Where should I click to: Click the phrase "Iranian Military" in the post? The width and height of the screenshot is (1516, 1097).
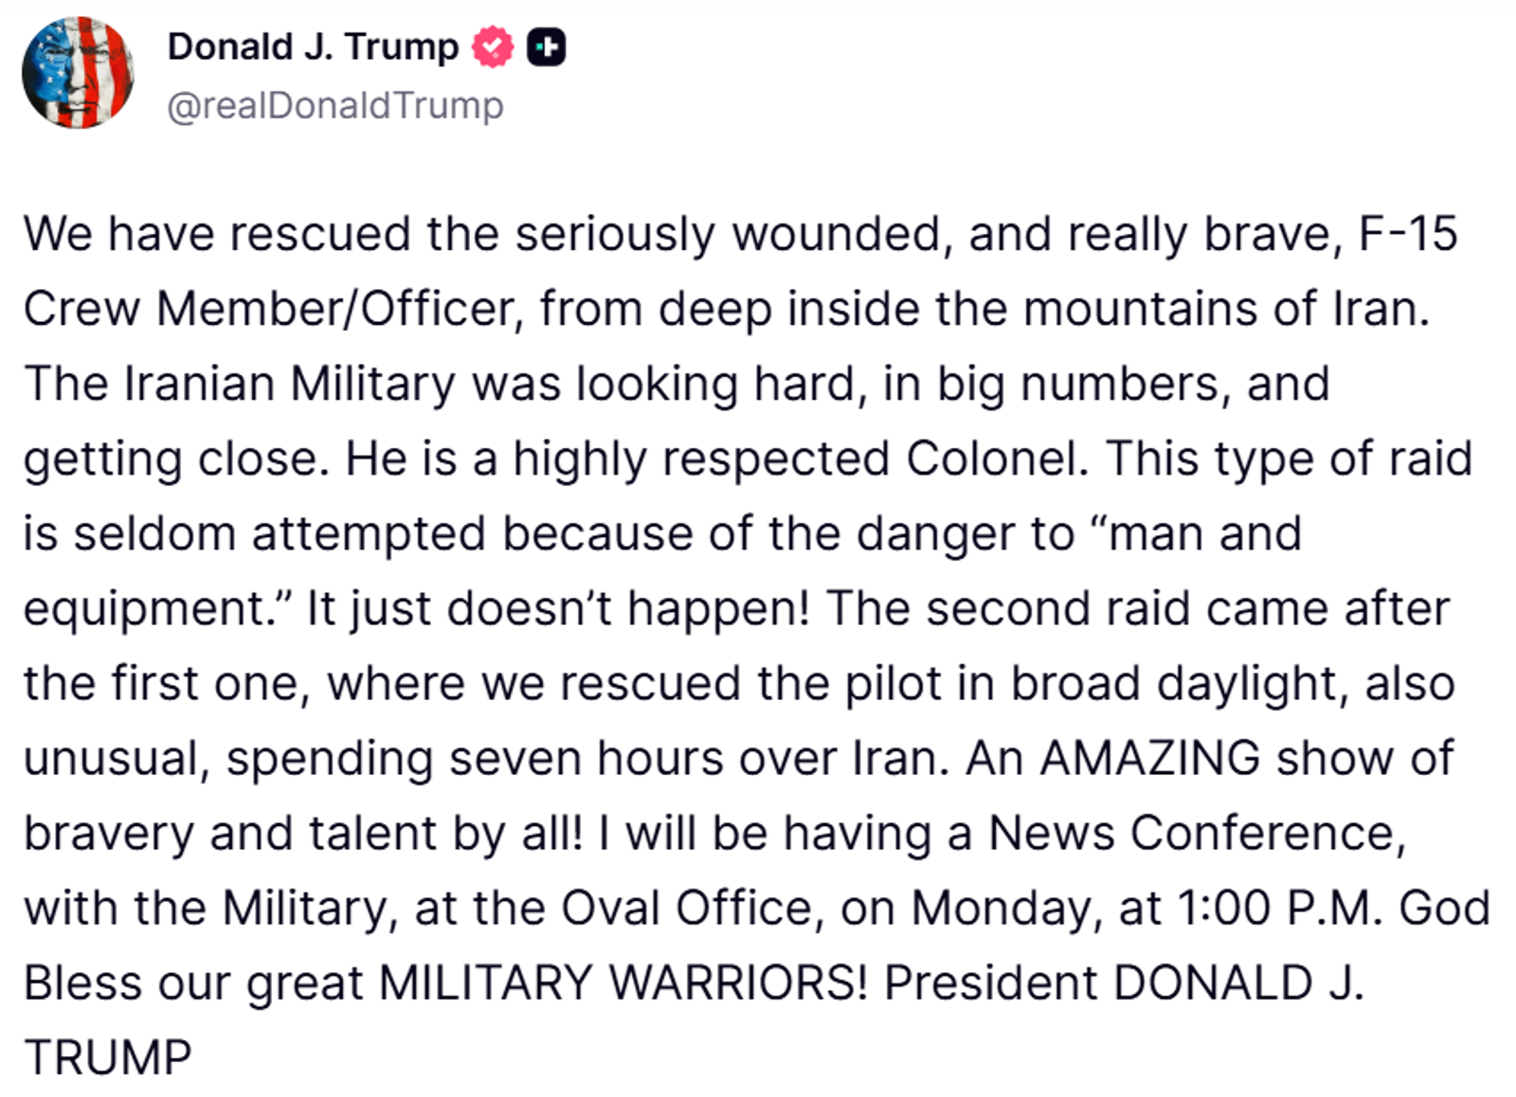coord(290,384)
